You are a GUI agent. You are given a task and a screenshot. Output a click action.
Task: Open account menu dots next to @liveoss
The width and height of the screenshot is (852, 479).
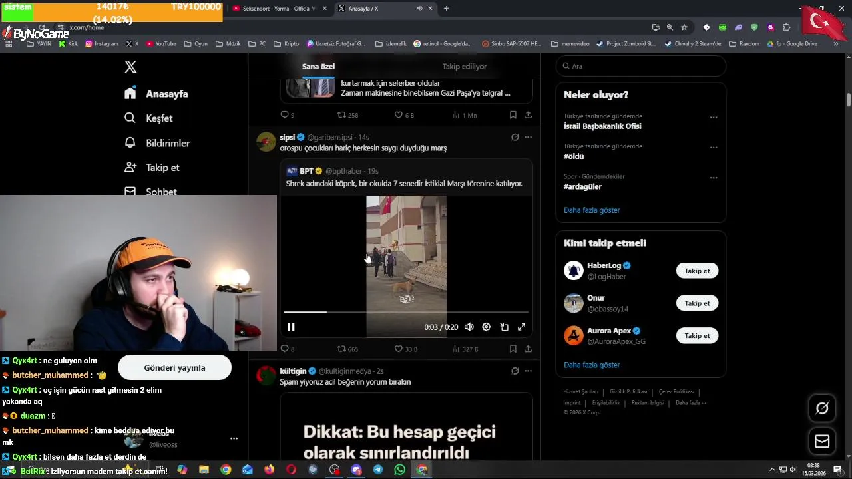coord(234,439)
